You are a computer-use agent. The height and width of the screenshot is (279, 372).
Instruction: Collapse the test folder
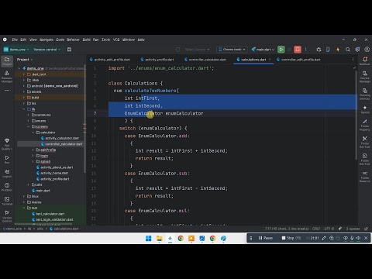[x=24, y=208]
